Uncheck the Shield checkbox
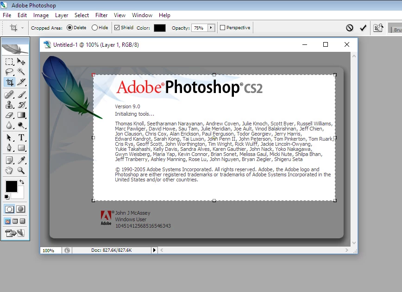This screenshot has height=292, width=402. 117,27
